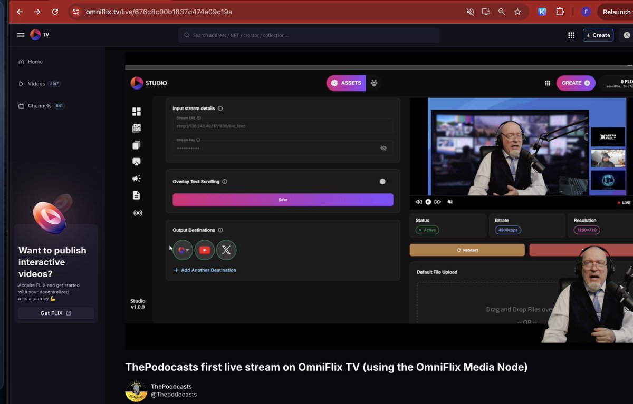Click the ASSETS button in Studio
Viewport: 633px width, 404px height.
coord(346,83)
